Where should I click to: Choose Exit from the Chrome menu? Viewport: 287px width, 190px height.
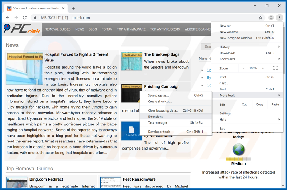(247, 128)
